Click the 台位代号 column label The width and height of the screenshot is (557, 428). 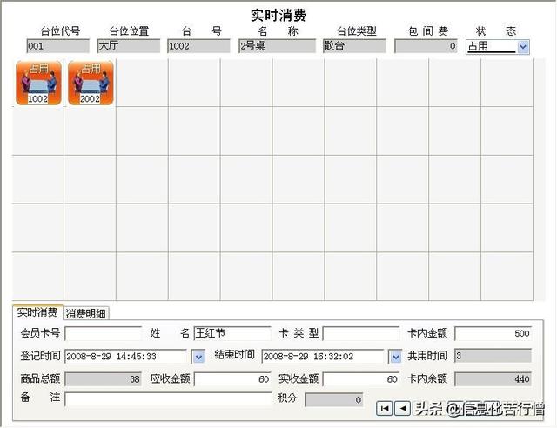[60, 31]
